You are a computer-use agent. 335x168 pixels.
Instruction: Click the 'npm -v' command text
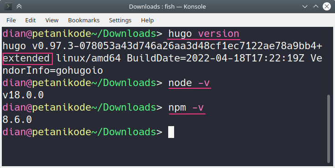(186, 107)
